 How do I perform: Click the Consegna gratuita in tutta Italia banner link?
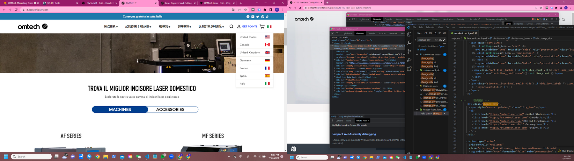[x=143, y=17]
